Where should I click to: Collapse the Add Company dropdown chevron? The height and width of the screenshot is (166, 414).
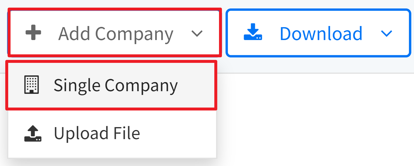coord(197,33)
